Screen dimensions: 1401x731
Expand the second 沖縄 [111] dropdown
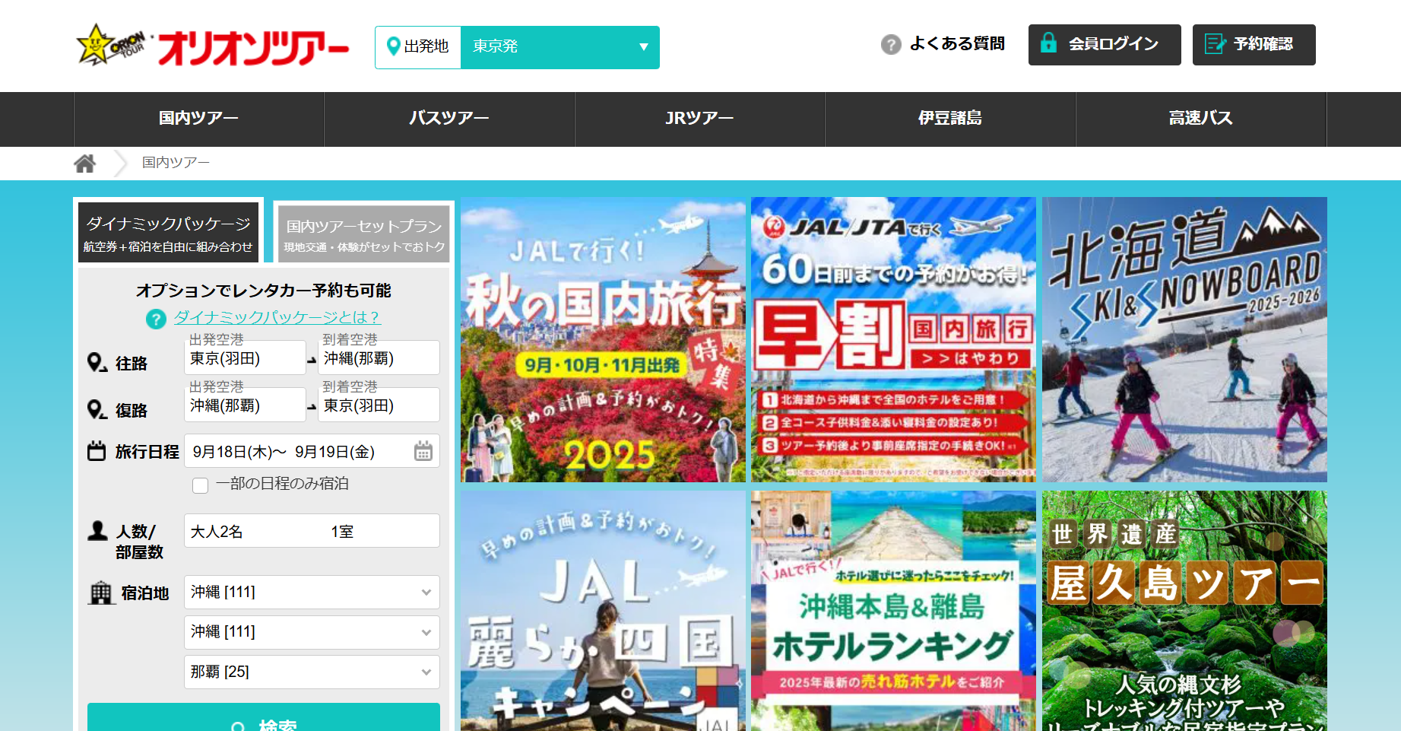click(x=312, y=632)
